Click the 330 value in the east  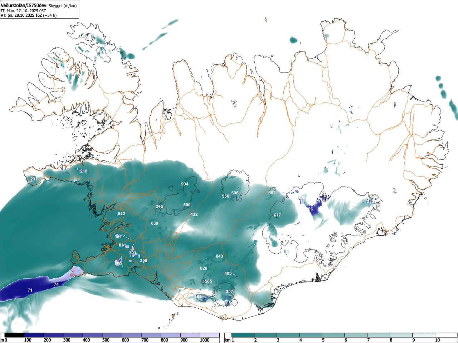(370, 202)
